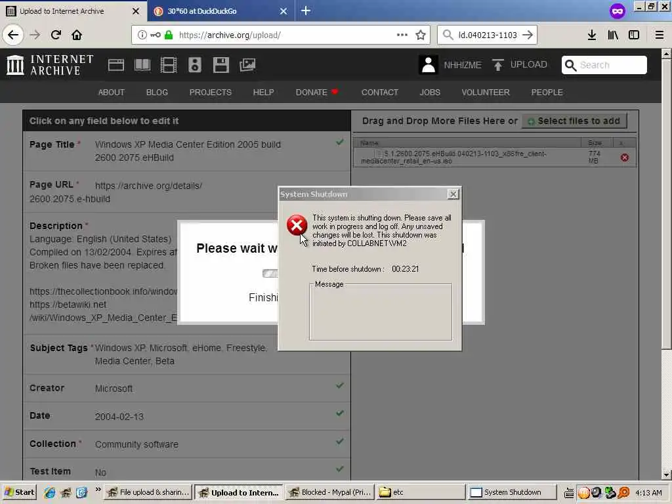Screen dimensions: 672x504
Task: Switch to System Shutdown taskbar item
Action: coord(512,492)
